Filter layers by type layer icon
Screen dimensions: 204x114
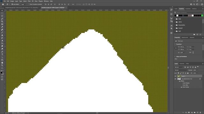click(x=190, y=67)
